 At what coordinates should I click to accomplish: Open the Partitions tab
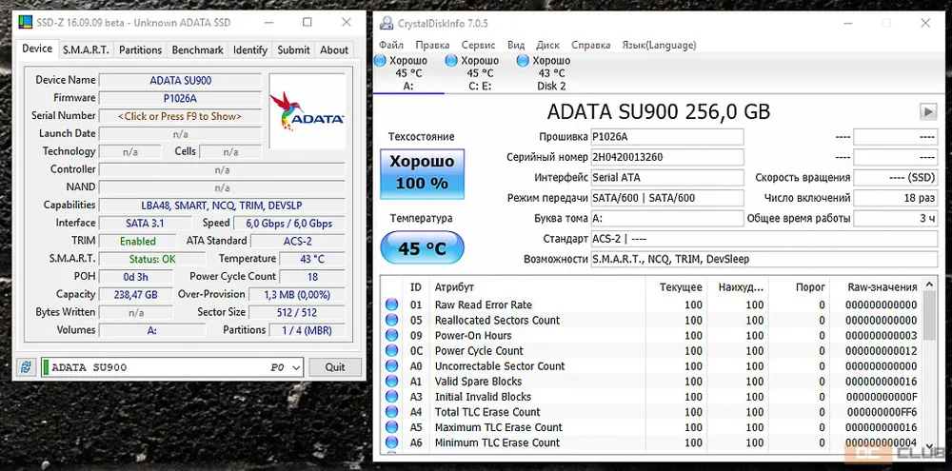141,49
